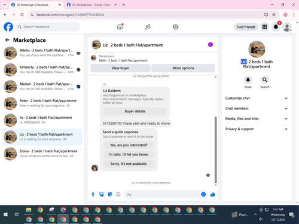The width and height of the screenshot is (299, 224).
Task: Open the Facebook logo home link
Action: [x=8, y=27]
